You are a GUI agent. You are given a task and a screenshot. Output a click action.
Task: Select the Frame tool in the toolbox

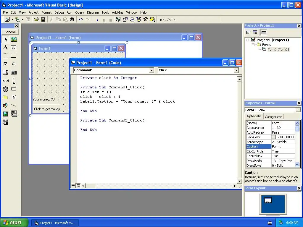click(6, 56)
